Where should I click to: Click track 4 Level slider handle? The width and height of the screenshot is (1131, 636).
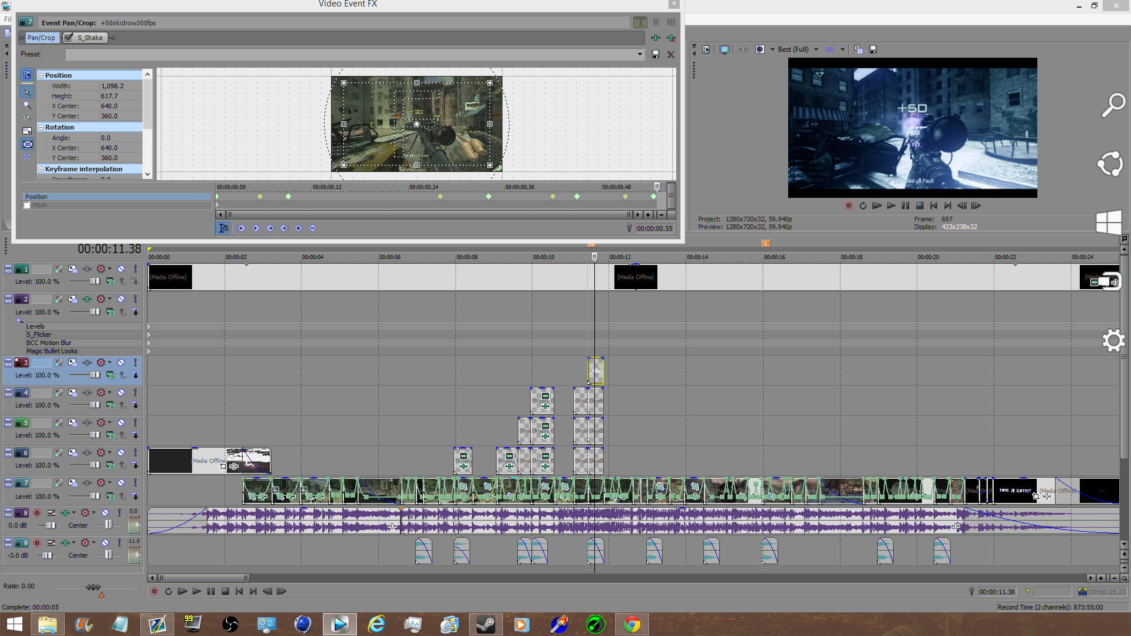(94, 405)
